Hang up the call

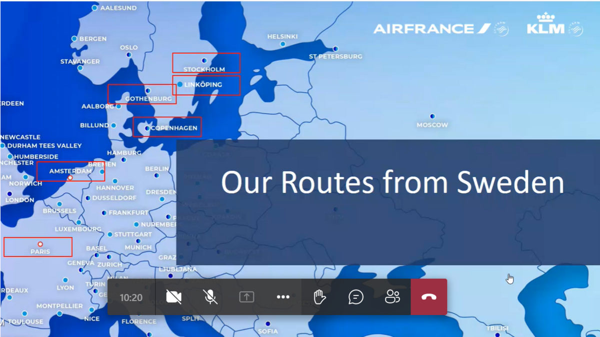click(x=428, y=297)
